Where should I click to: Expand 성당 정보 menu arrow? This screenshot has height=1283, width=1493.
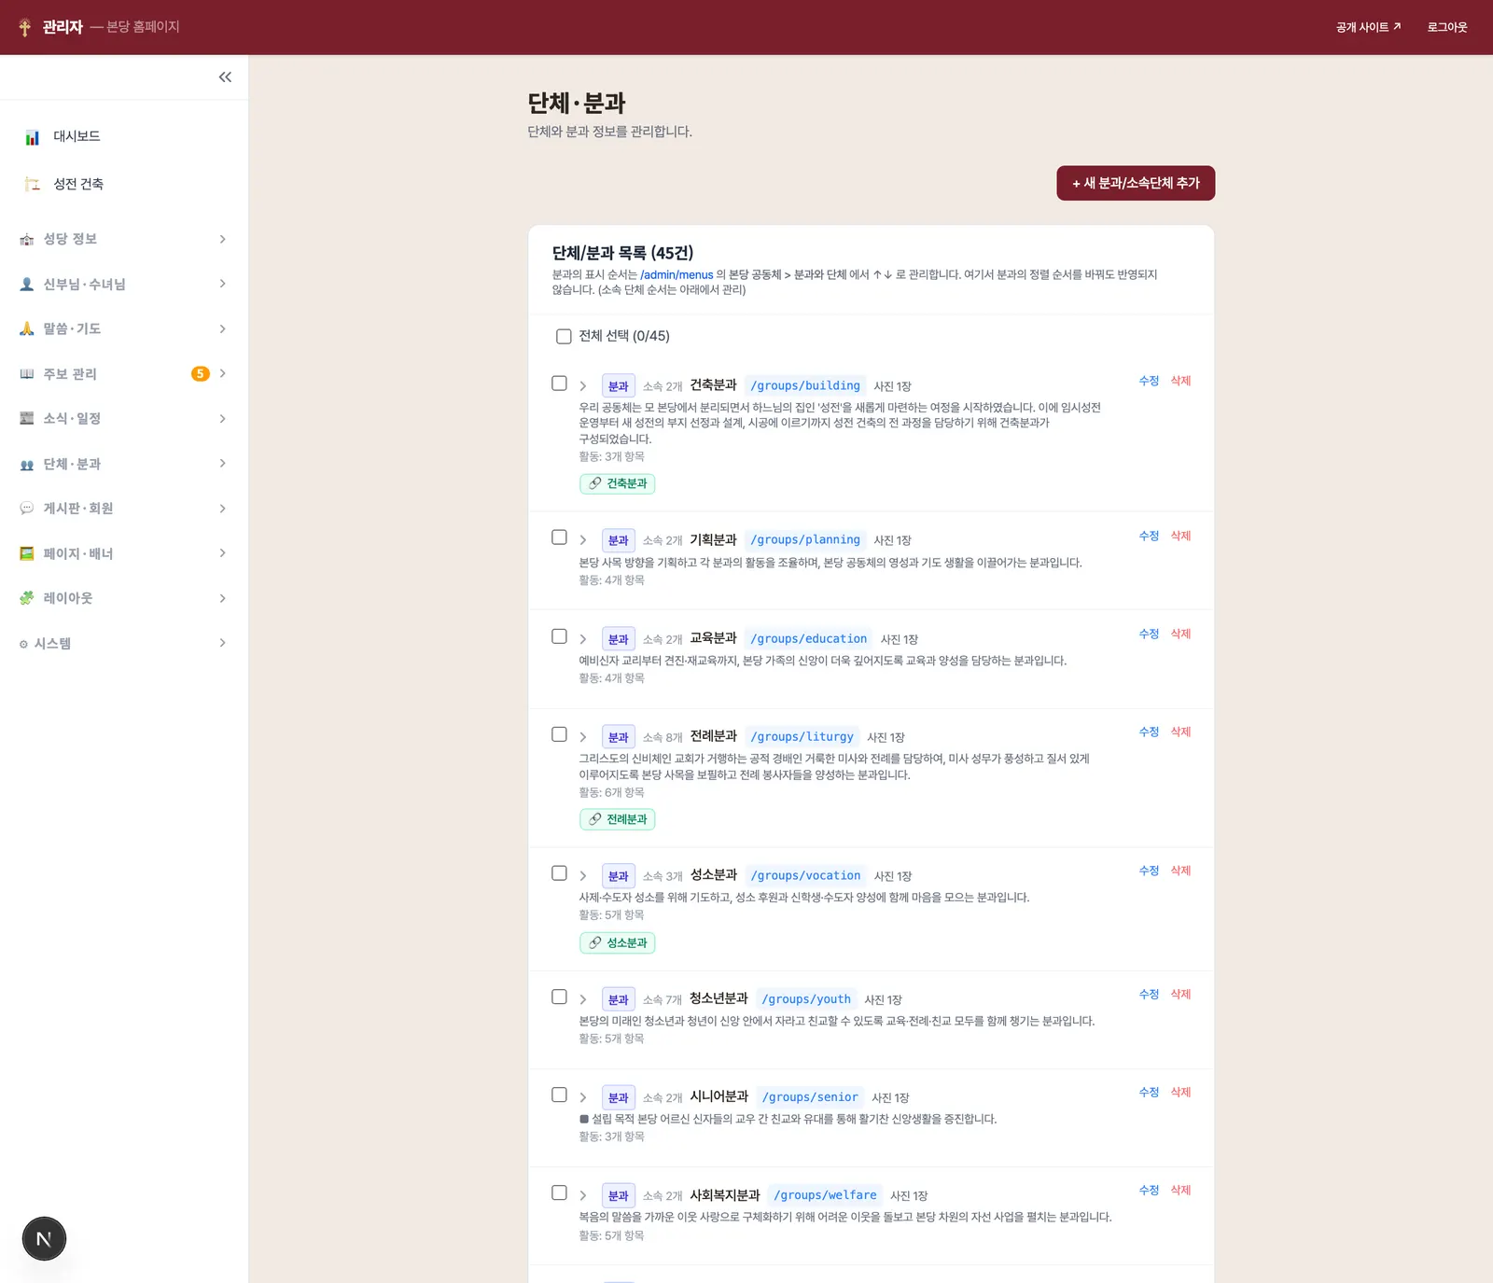click(x=222, y=240)
